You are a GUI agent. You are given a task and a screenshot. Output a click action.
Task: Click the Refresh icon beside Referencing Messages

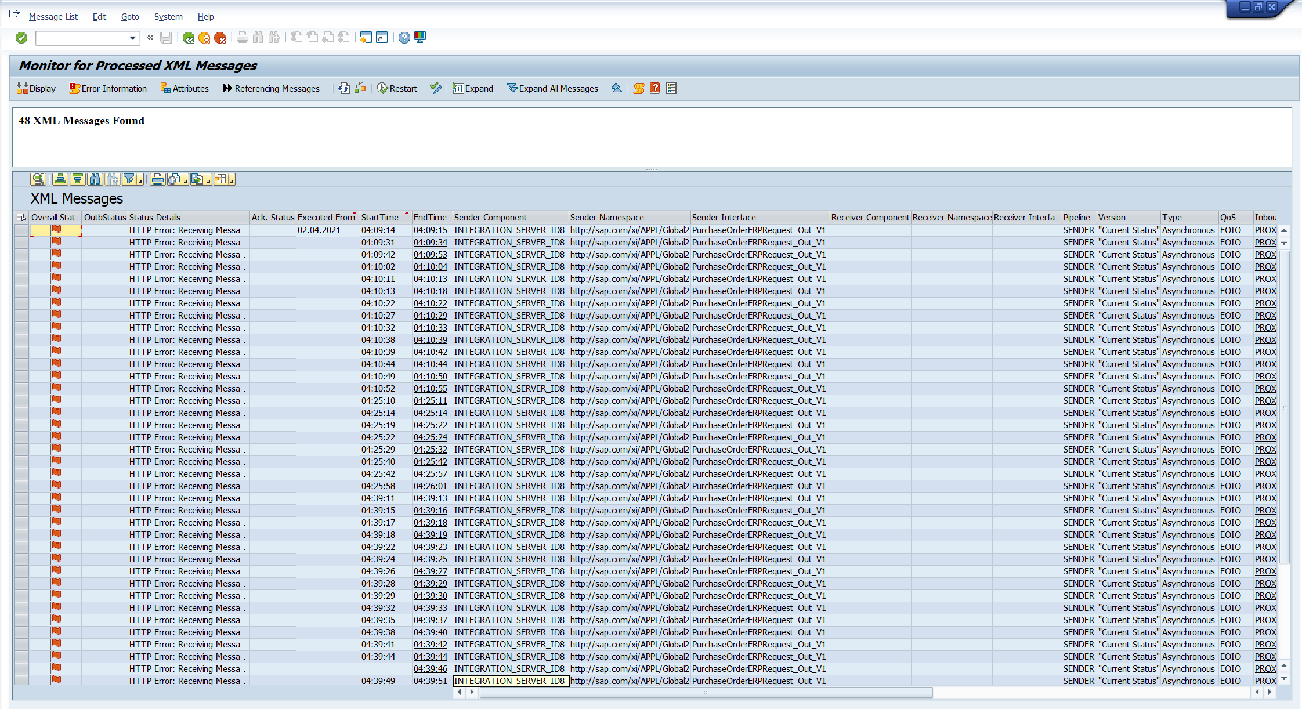(344, 88)
